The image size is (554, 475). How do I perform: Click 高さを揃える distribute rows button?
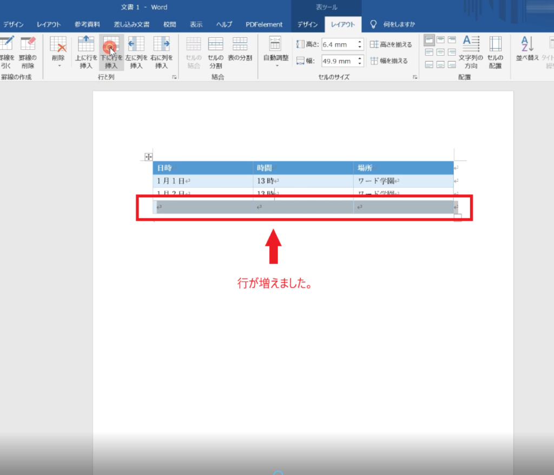pos(391,45)
